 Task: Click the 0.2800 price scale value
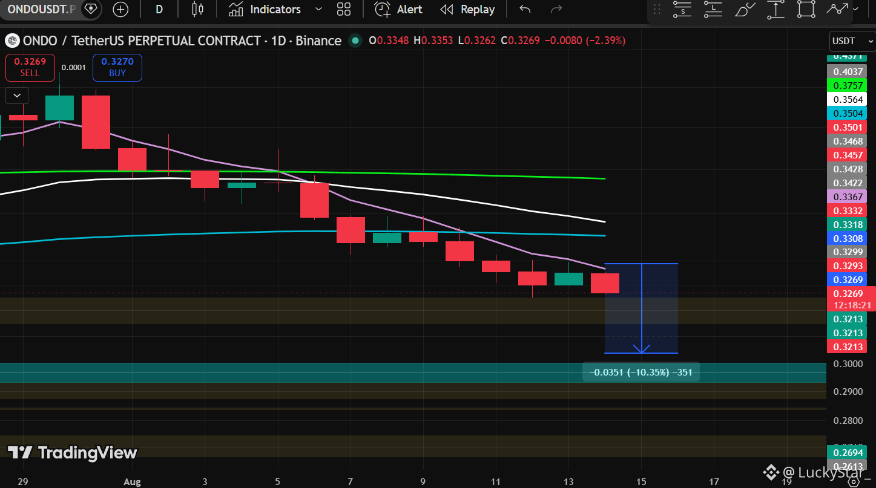click(848, 420)
